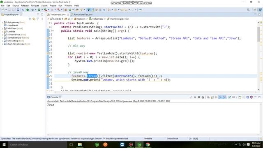The width and height of the screenshot is (263, 148).
Task: Click Lambda in the editor breadcrumb
Action: 57,19
